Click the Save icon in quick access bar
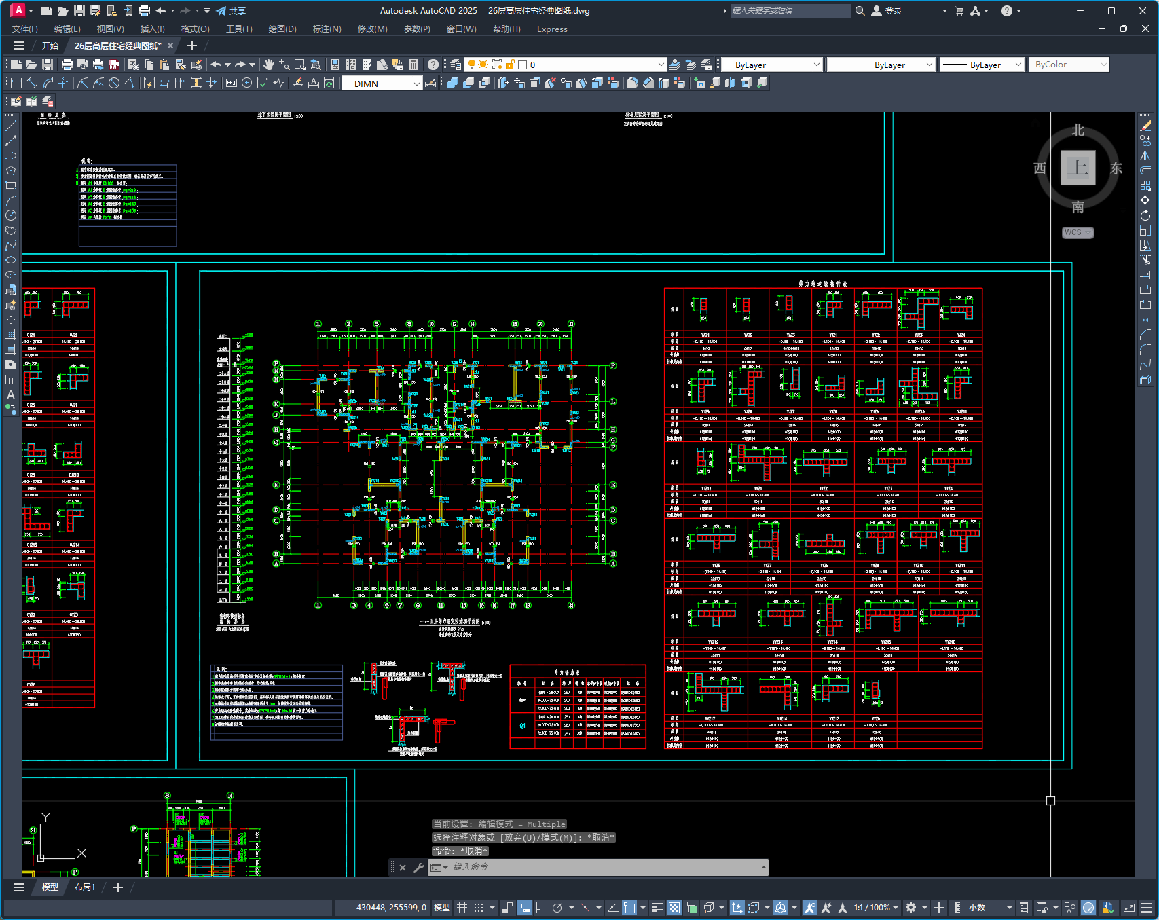 [79, 11]
